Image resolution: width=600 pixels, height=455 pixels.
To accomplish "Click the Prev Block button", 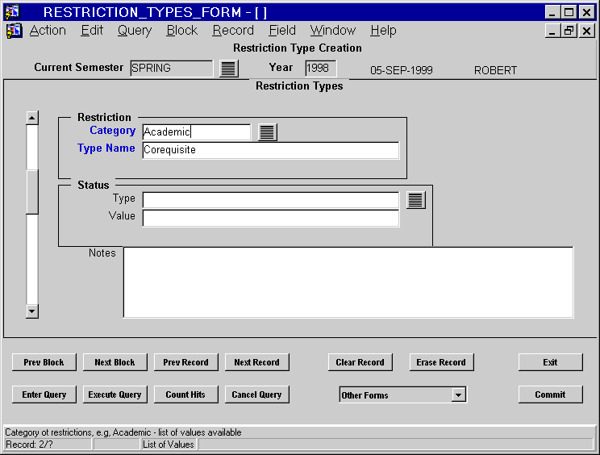I will [x=44, y=362].
